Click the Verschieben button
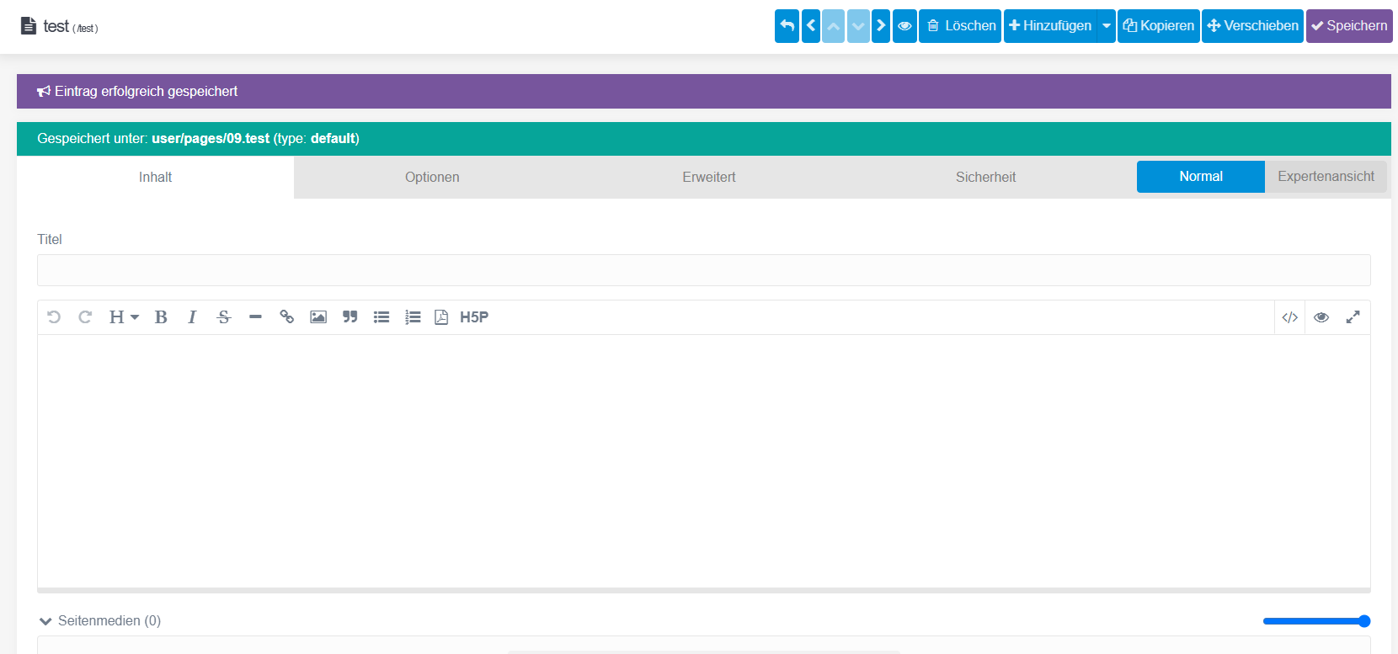This screenshot has height=654, width=1398. click(x=1252, y=26)
